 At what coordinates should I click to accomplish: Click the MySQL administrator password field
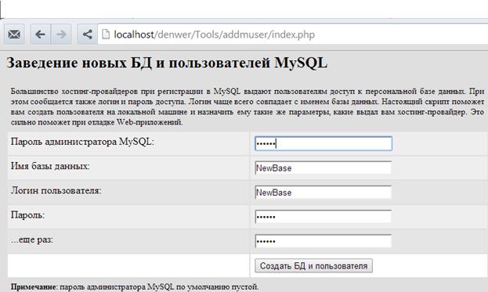pos(323,144)
